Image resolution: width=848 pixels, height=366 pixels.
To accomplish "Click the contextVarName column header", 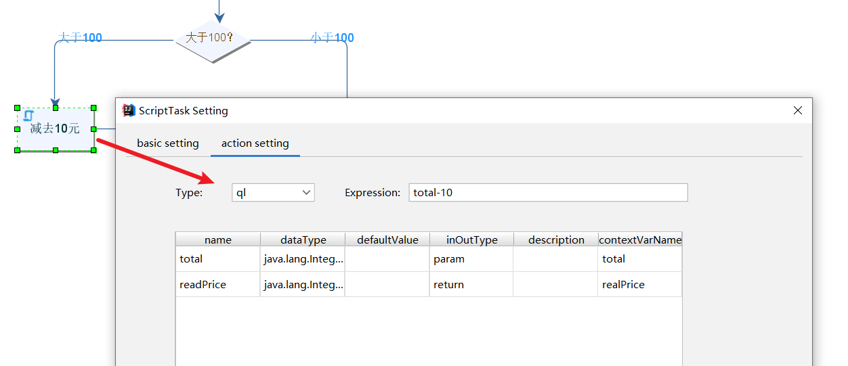I will point(640,240).
